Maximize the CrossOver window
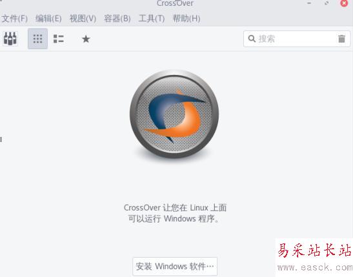 (327, 3)
